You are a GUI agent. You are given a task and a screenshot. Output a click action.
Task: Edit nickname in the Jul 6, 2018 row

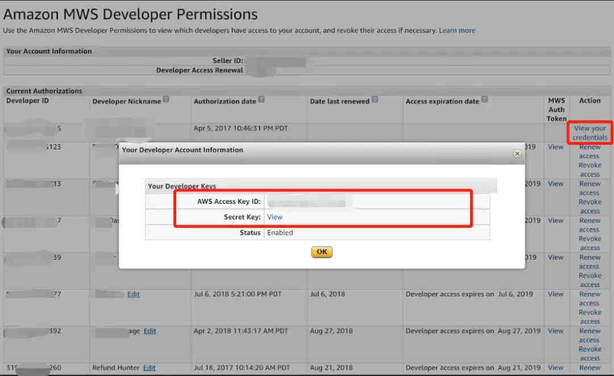[x=134, y=294]
